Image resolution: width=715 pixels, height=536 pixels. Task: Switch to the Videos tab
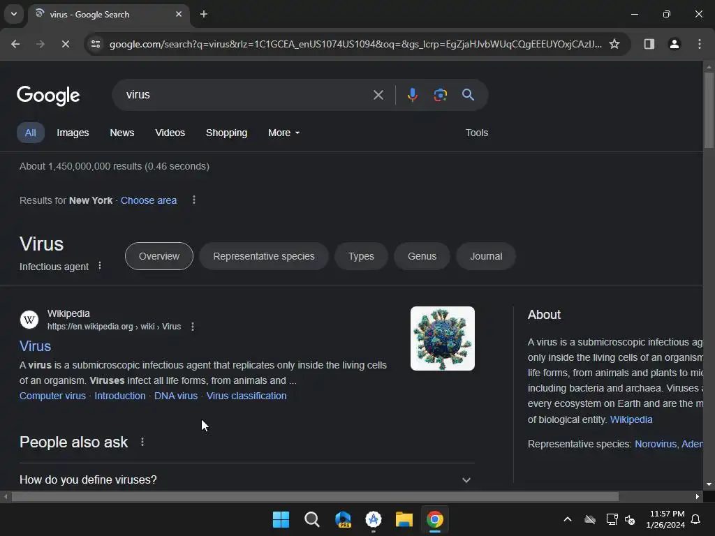(x=170, y=133)
